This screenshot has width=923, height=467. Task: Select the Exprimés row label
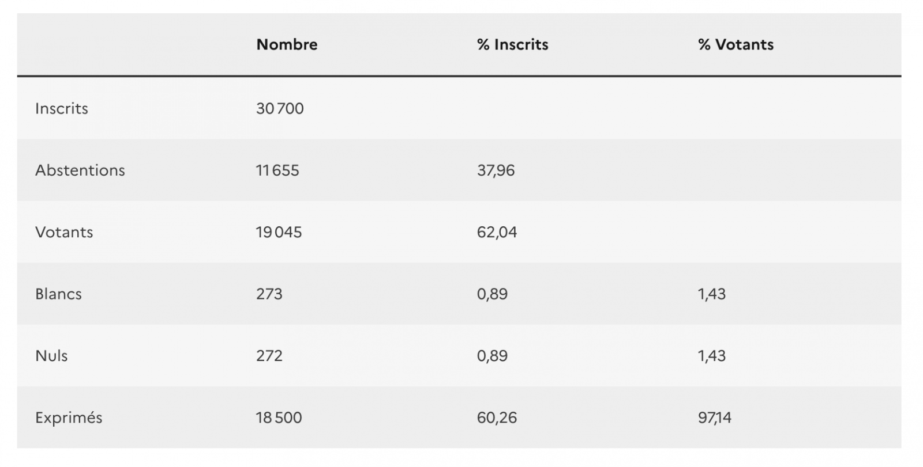[x=69, y=418]
